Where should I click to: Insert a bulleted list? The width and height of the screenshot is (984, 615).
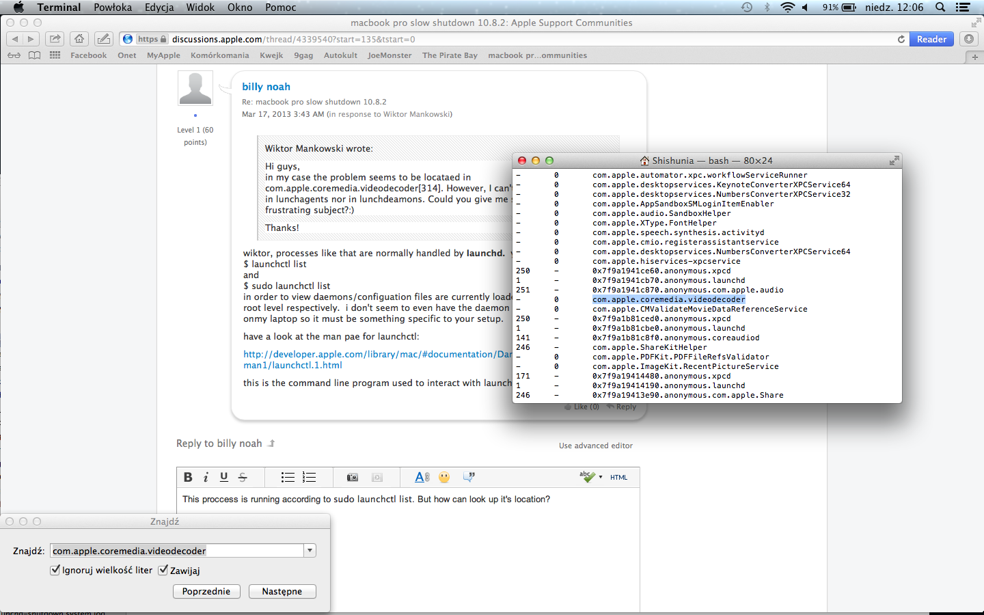[288, 477]
